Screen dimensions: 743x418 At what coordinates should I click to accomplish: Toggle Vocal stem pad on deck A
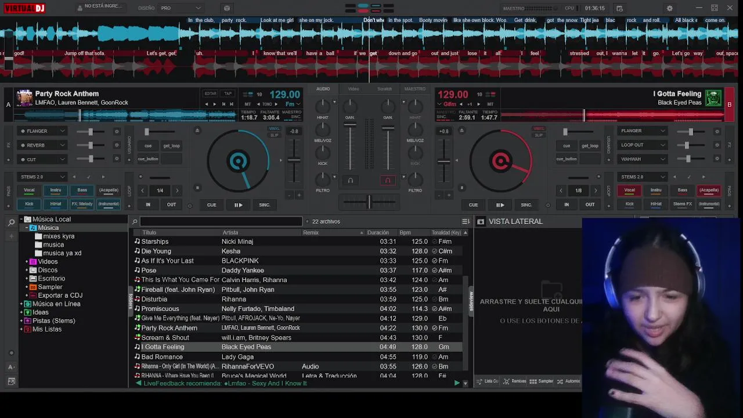[29, 190]
